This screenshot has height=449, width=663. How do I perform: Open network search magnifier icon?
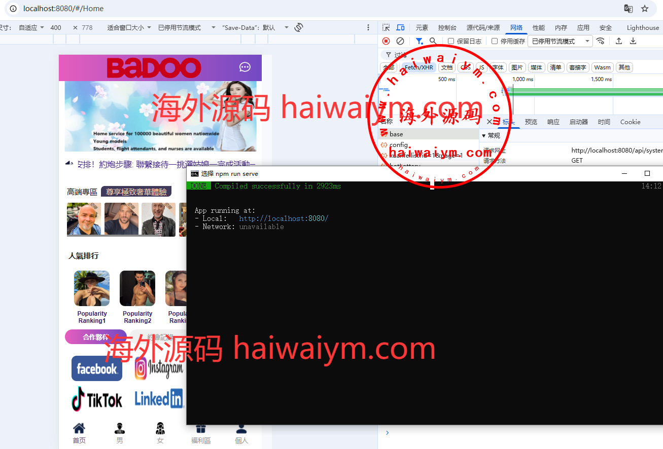click(x=433, y=41)
